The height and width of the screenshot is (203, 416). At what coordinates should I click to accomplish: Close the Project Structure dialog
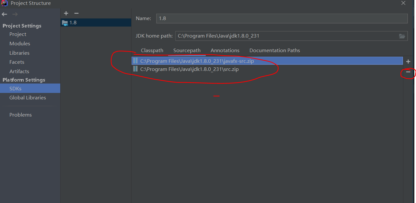(x=403, y=3)
